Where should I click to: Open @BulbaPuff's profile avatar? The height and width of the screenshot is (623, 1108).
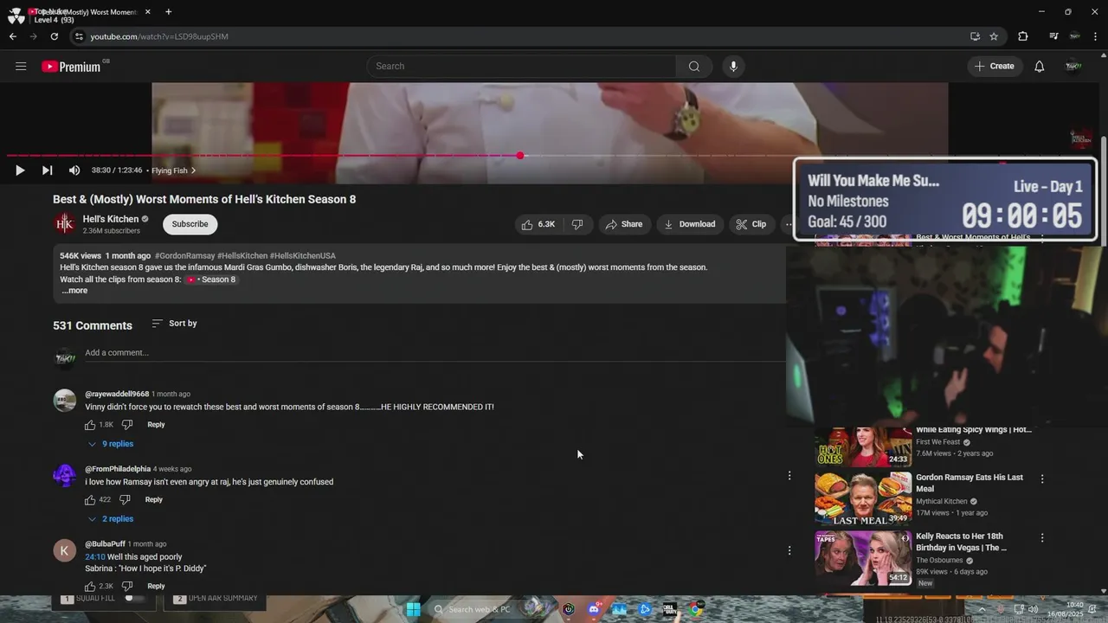click(65, 550)
